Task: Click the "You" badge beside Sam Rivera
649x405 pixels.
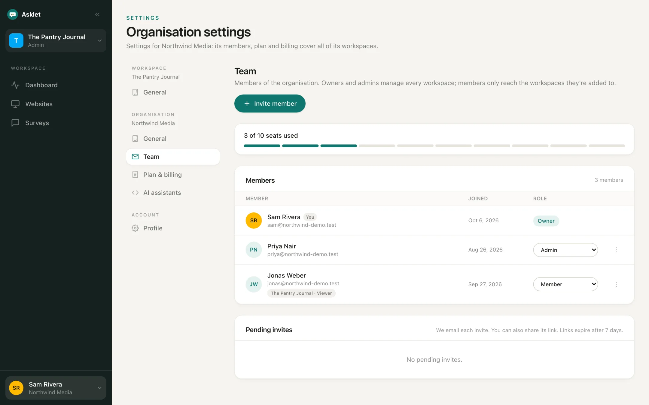Action: tap(310, 217)
